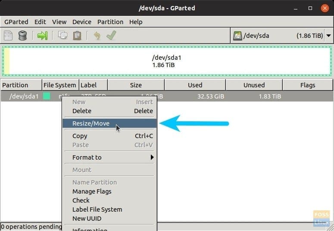Click the Copy partition toolbar icon

[62, 35]
